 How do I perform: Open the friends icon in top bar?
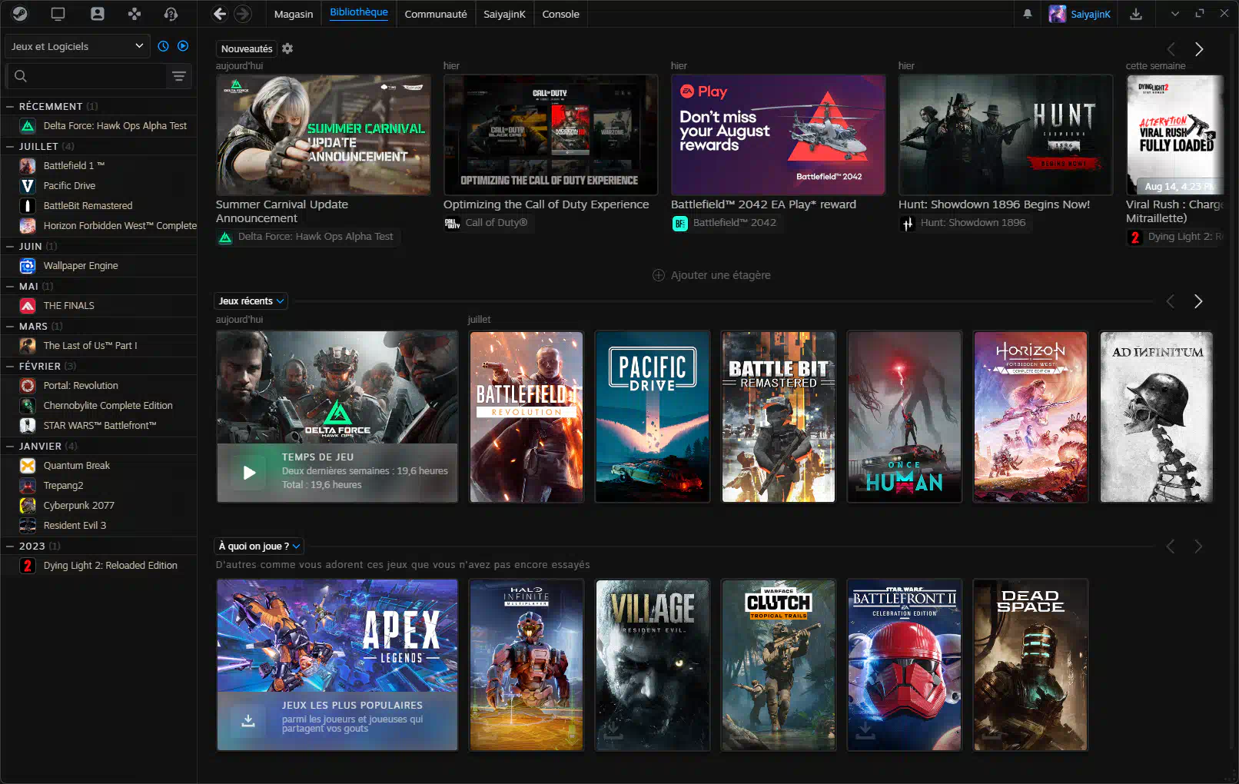click(x=97, y=14)
